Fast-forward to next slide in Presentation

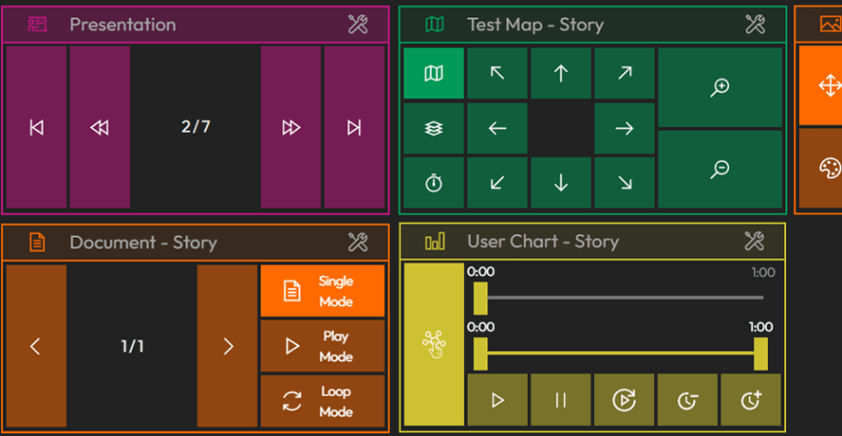point(291,127)
